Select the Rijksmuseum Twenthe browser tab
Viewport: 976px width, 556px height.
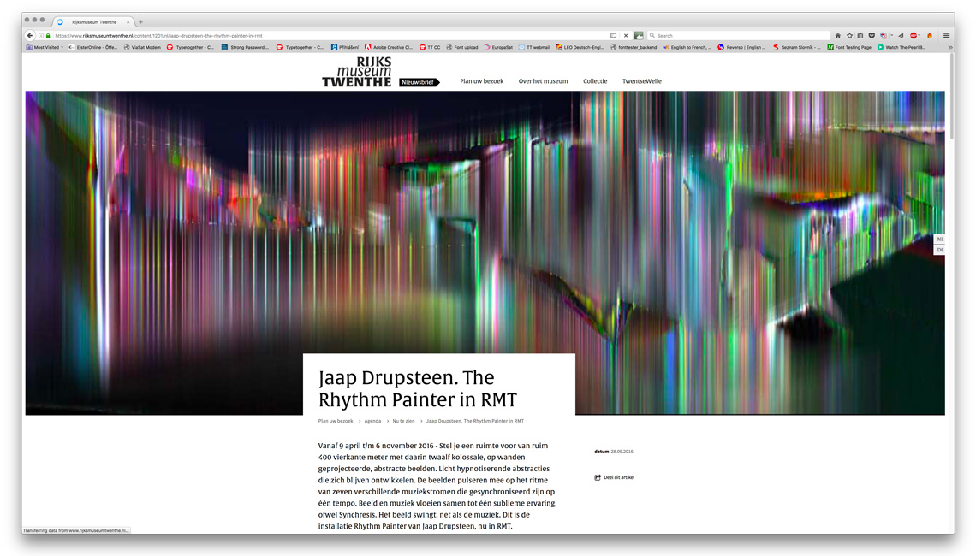pos(93,21)
